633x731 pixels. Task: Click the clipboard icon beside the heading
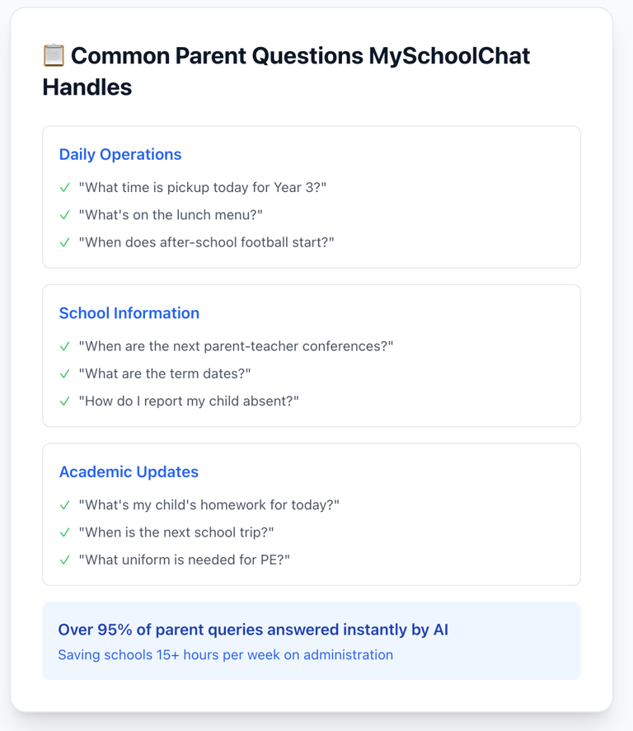(54, 55)
